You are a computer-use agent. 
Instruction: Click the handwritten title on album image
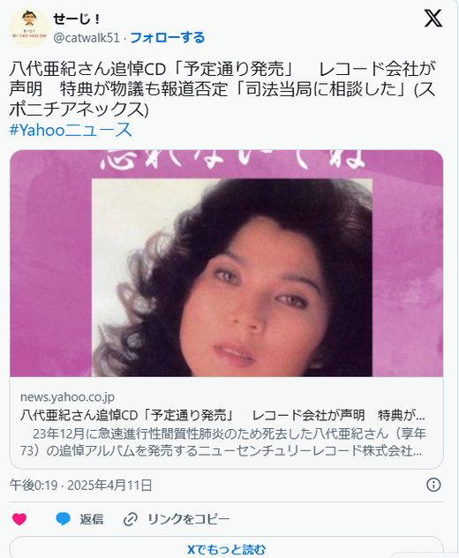(x=233, y=159)
